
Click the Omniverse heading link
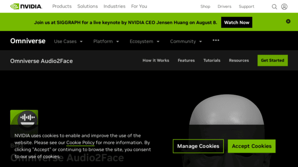click(28, 41)
